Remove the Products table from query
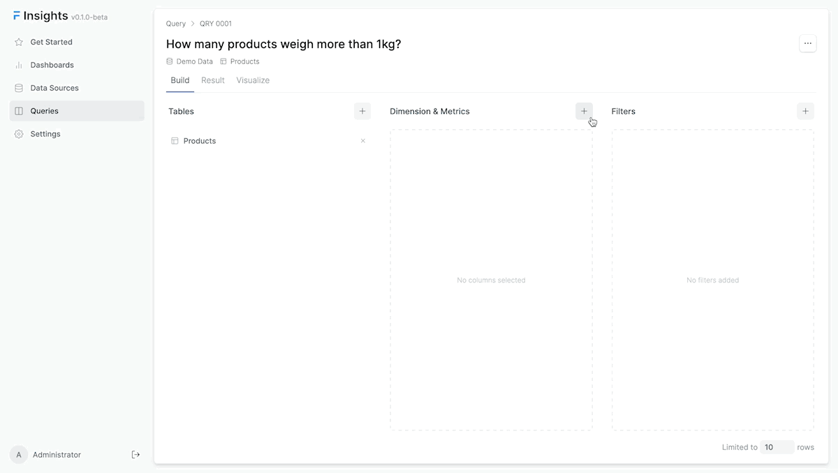 (362, 141)
